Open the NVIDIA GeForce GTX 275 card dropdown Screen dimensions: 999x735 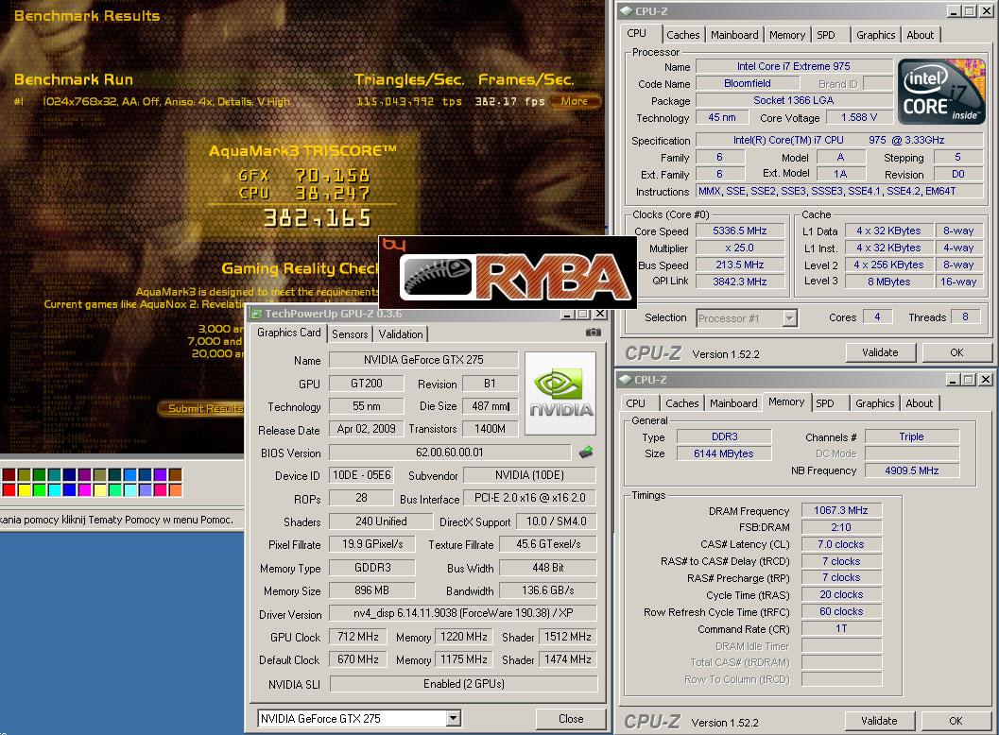(453, 718)
